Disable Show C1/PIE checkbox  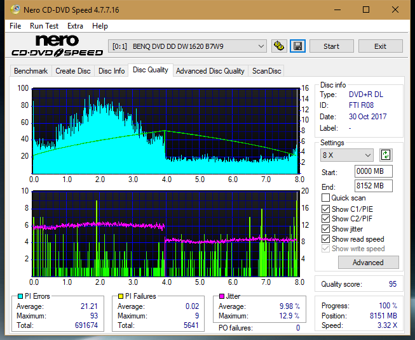tap(325, 209)
